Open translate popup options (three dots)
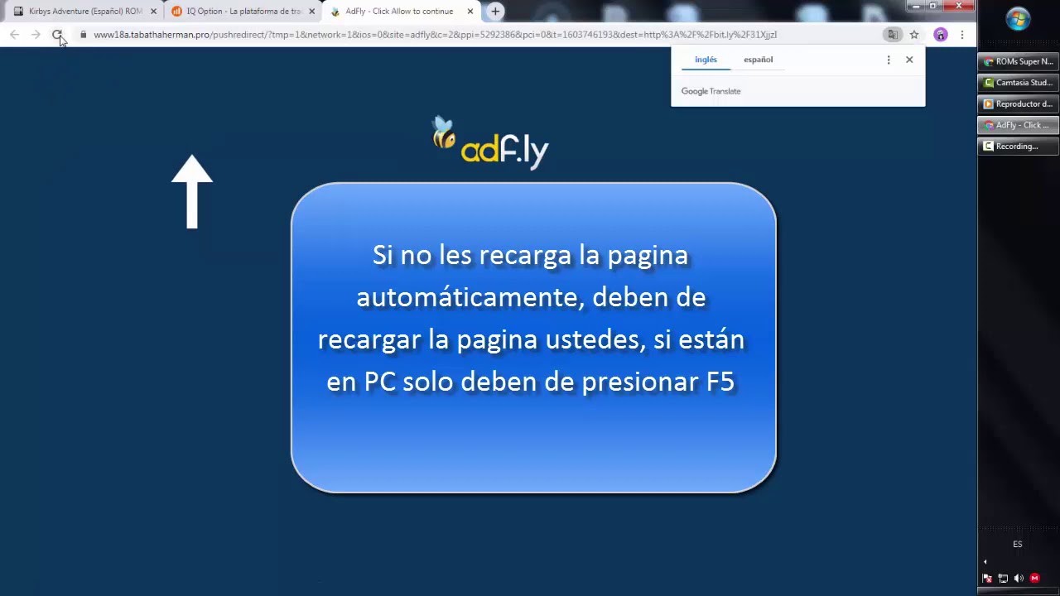 click(x=889, y=60)
